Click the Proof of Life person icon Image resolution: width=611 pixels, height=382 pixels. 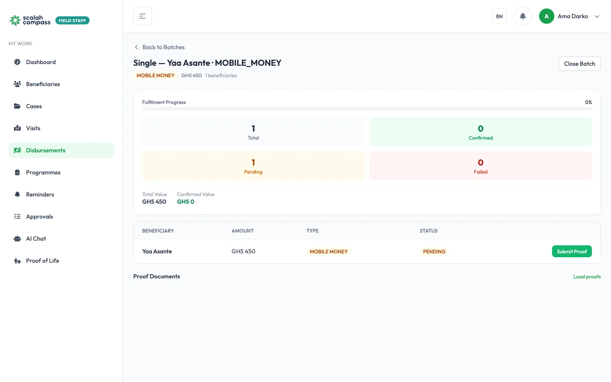coord(17,261)
